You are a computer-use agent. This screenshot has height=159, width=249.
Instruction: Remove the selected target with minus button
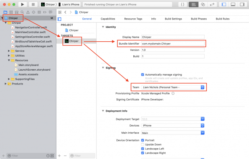tap(65, 156)
